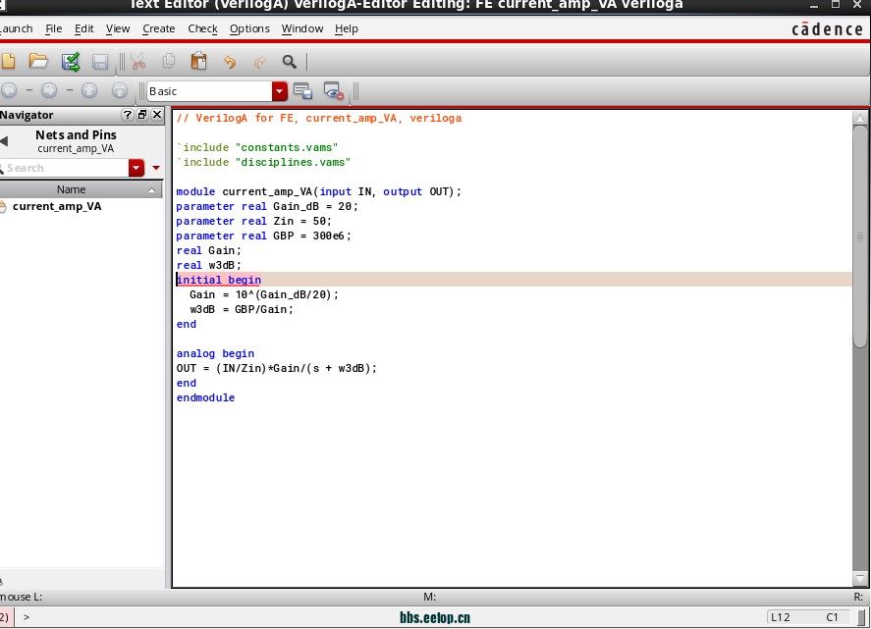Open the Help menu
871x629 pixels.
click(346, 28)
